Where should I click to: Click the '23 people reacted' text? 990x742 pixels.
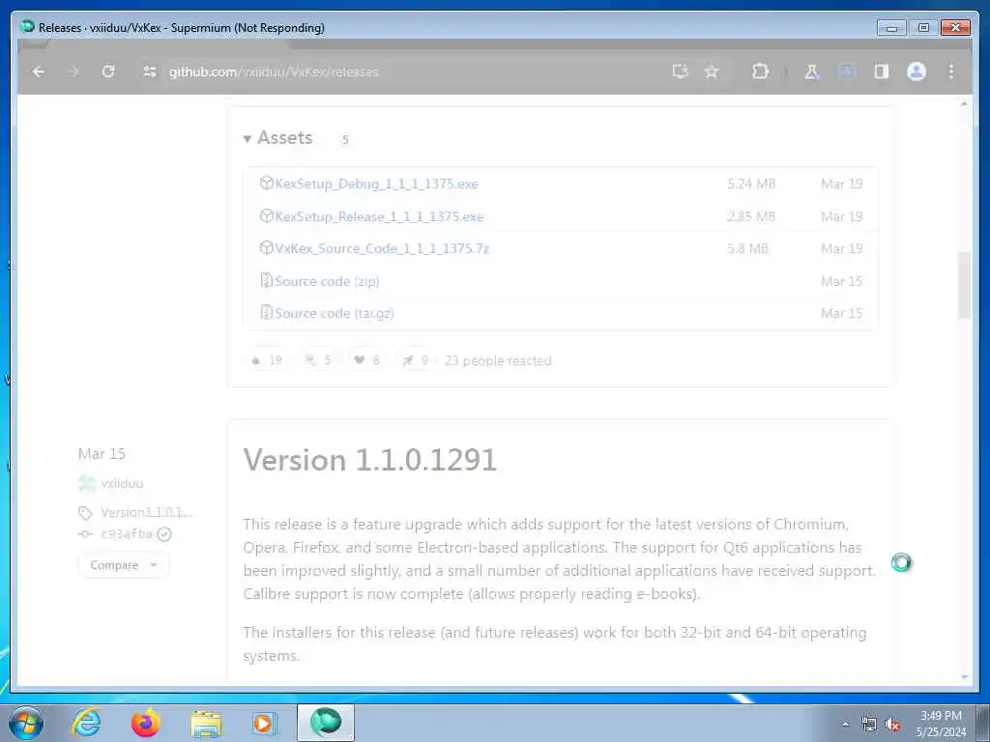(x=498, y=361)
